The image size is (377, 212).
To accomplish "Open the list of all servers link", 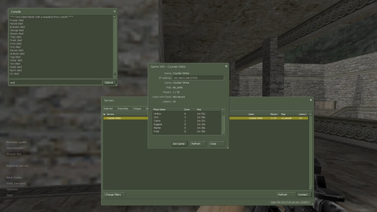I will (x=290, y=202).
